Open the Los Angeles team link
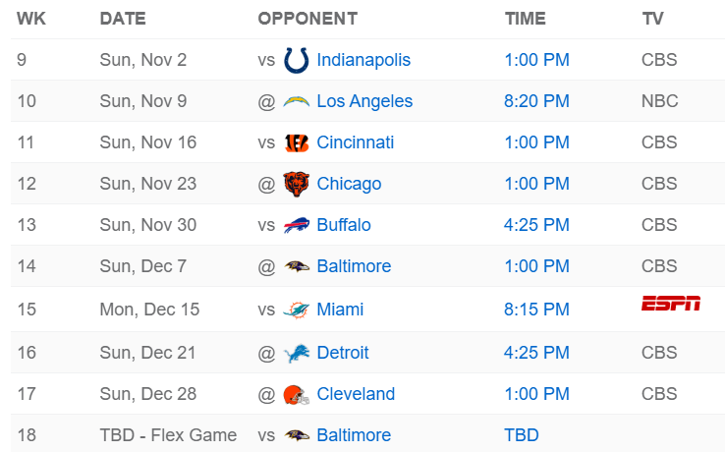The height and width of the screenshot is (452, 725). [x=364, y=101]
